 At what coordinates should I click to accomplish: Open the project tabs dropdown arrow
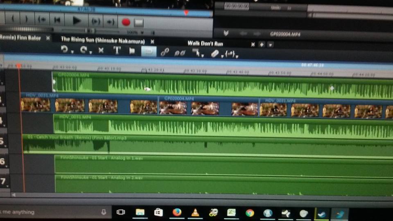coord(270,45)
